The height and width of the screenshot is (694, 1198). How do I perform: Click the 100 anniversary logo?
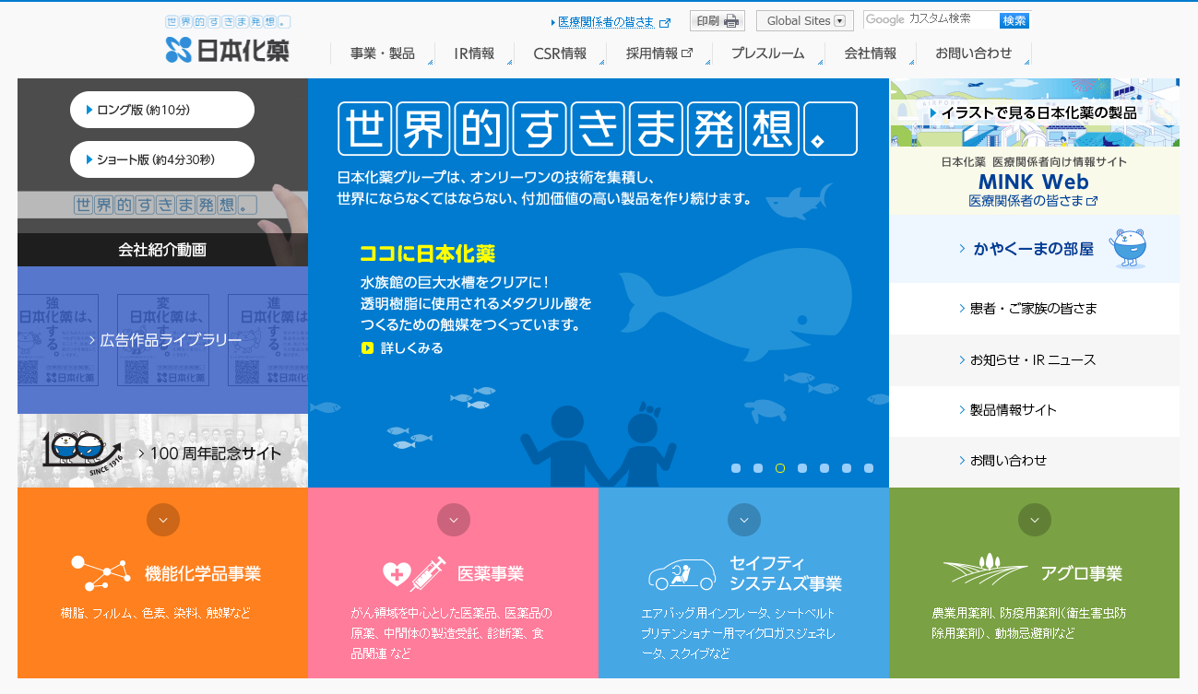click(81, 453)
